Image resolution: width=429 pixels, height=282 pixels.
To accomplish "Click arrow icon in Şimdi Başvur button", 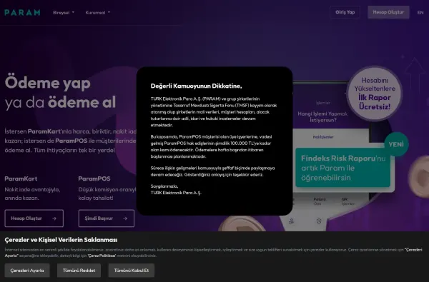I will [x=125, y=218].
